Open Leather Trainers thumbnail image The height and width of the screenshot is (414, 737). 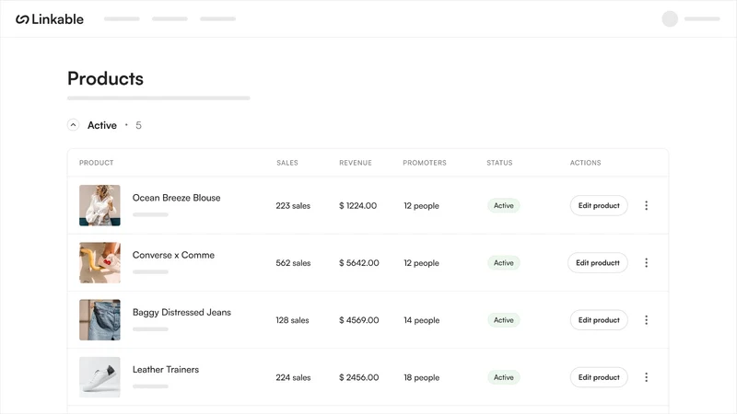(x=99, y=377)
